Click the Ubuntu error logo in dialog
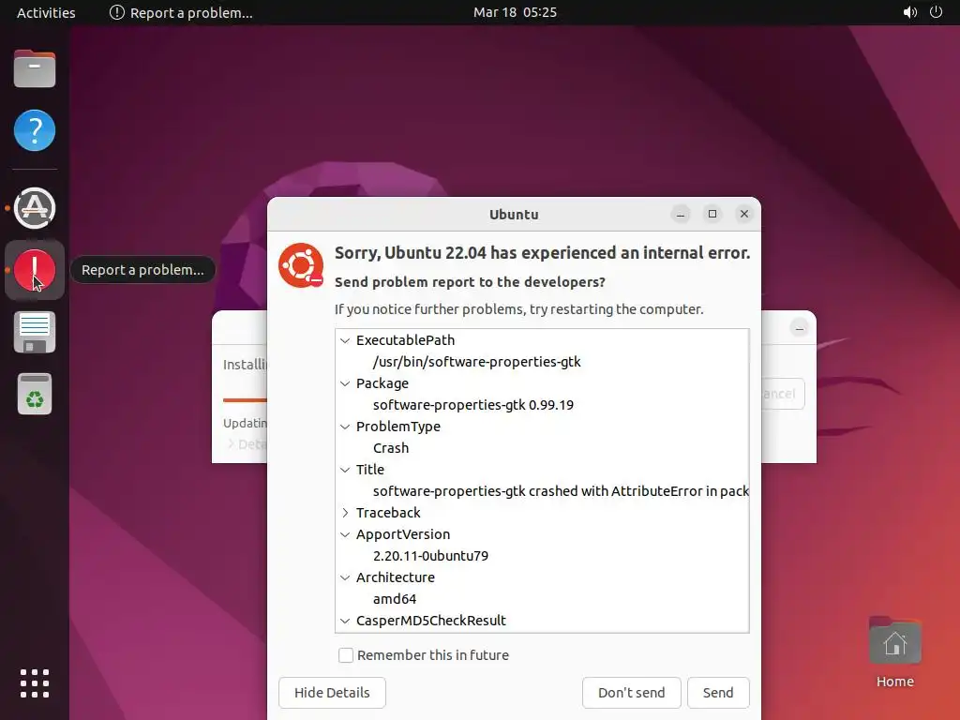Screen dimensions: 960x720 click(x=301, y=265)
